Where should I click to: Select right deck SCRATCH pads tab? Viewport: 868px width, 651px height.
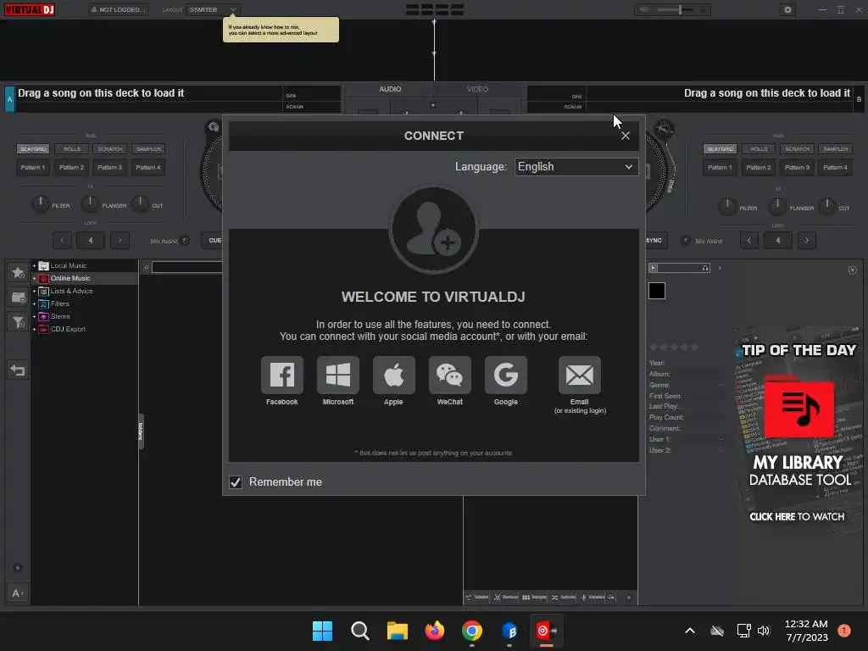797,149
